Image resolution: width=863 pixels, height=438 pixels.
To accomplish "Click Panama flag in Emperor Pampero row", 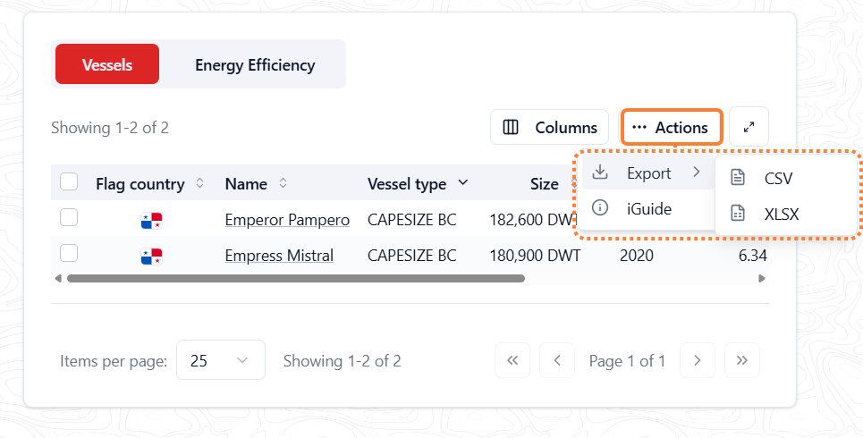I will tap(151, 221).
